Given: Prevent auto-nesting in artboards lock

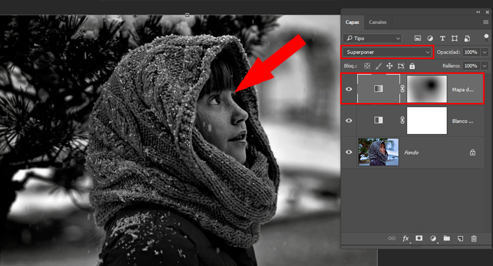Looking at the screenshot, I should (x=400, y=66).
